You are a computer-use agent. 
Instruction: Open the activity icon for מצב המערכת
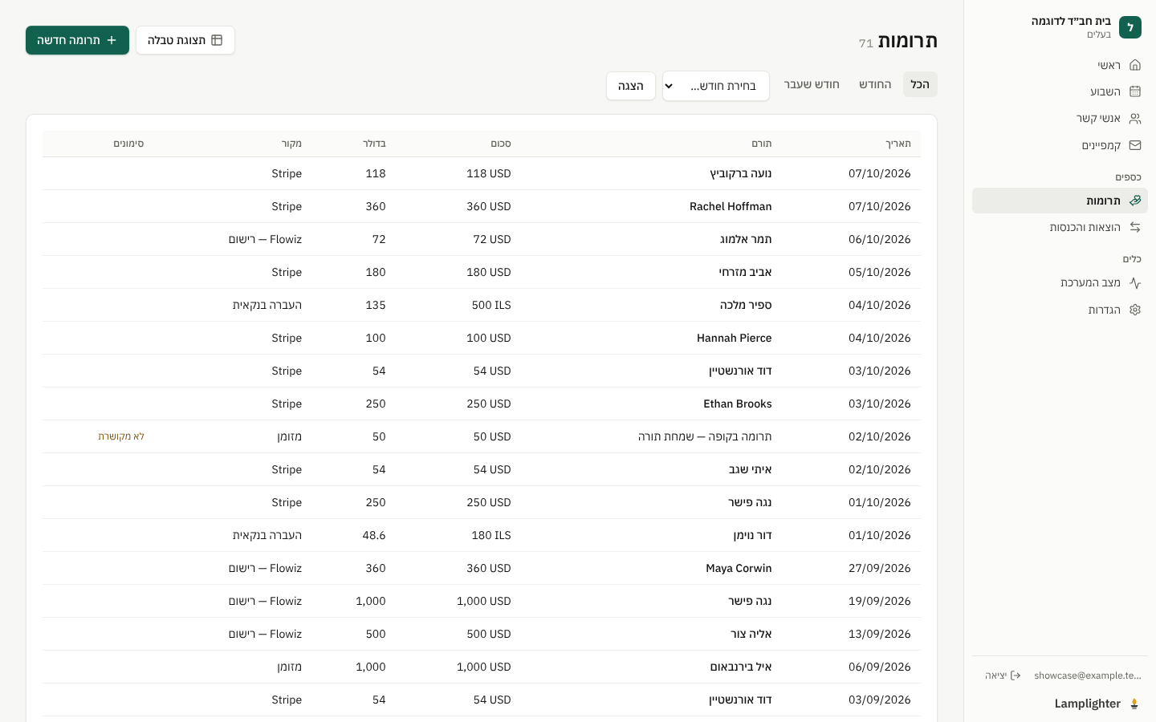pos(1134,282)
